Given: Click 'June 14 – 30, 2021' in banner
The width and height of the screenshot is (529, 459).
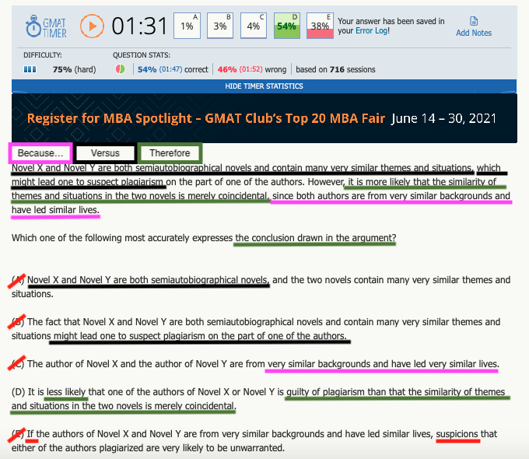Looking at the screenshot, I should click(x=444, y=118).
